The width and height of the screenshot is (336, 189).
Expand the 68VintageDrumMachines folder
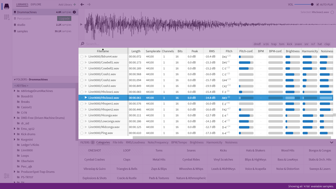(x=15, y=91)
